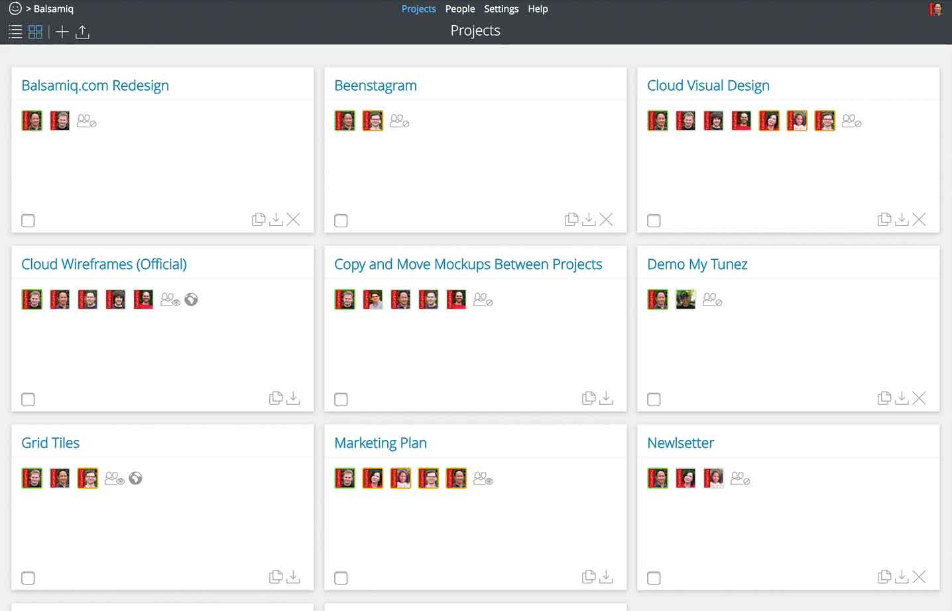Select the Balsamiq.com Redesign checkbox
Screen dimensions: 952x611
[28, 221]
